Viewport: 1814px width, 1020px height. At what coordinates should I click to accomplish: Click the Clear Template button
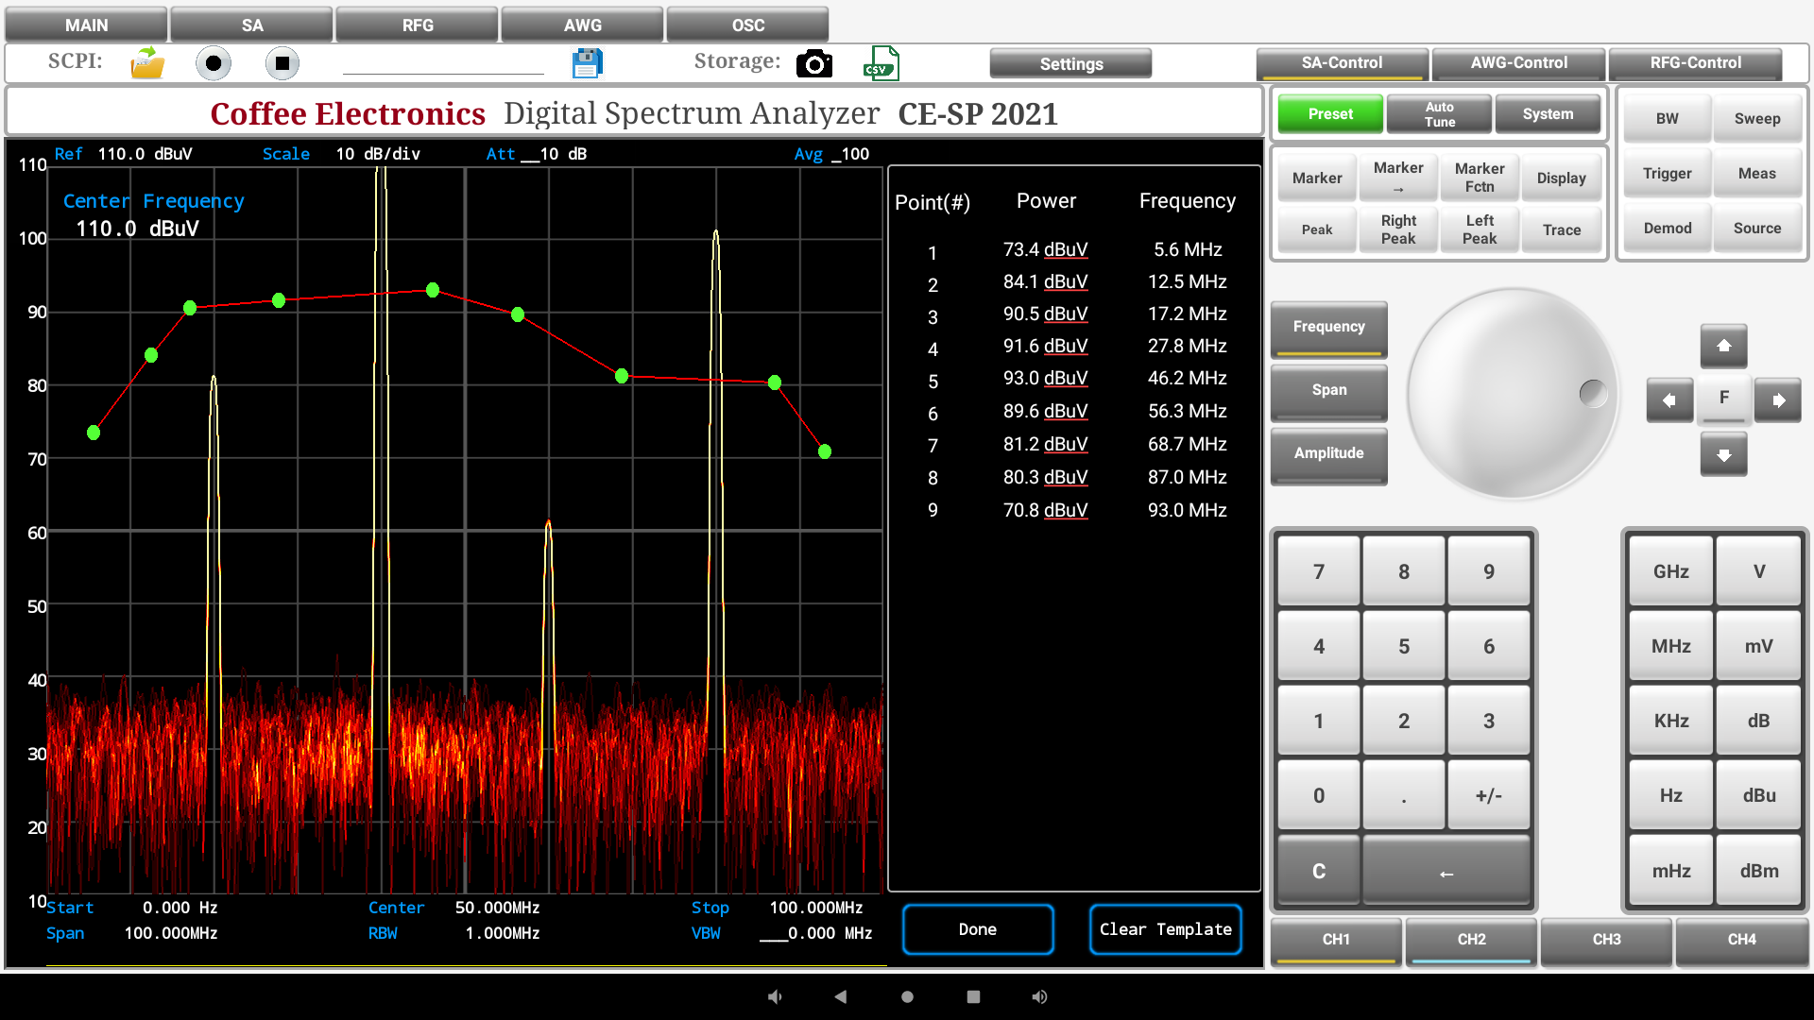click(x=1165, y=929)
